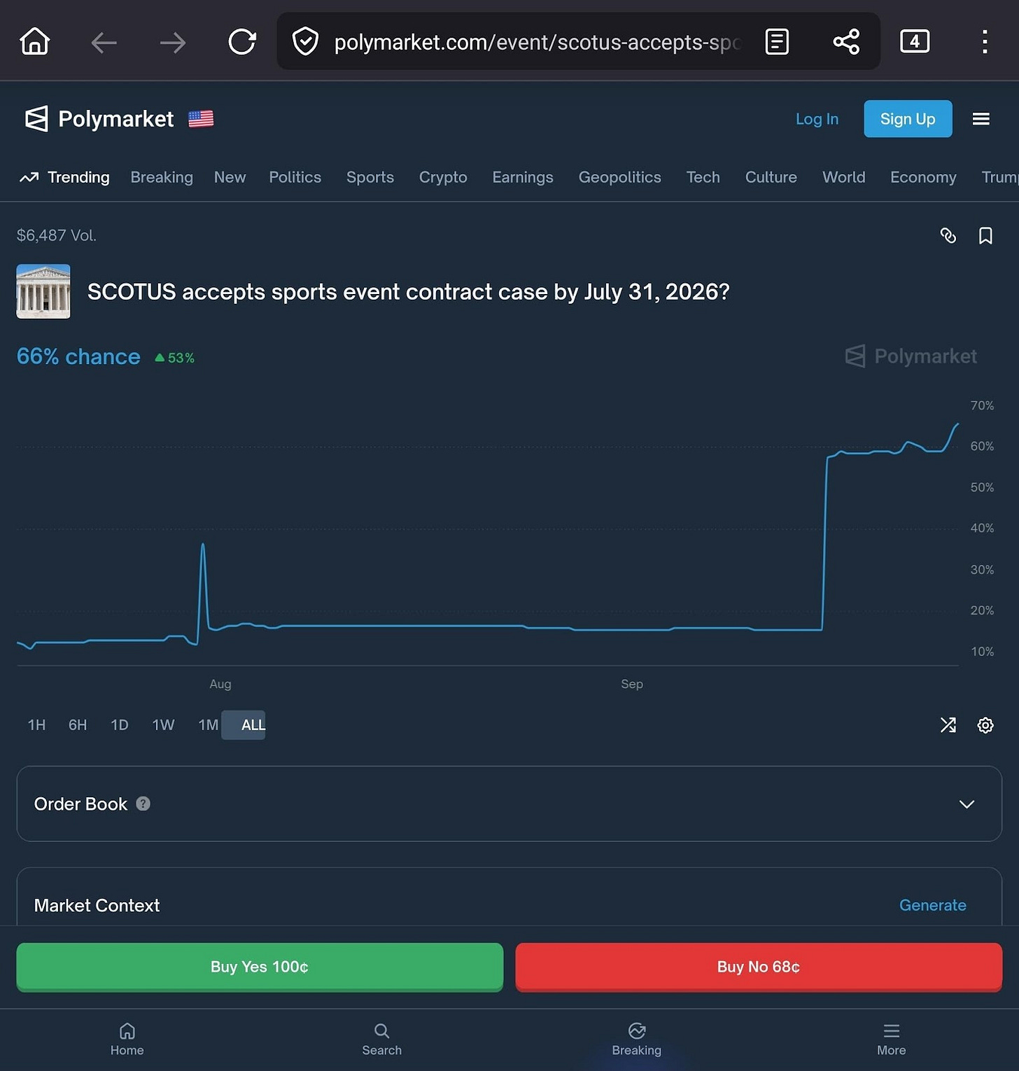This screenshot has height=1071, width=1019.
Task: Select the Earnings category tab
Action: [523, 177]
